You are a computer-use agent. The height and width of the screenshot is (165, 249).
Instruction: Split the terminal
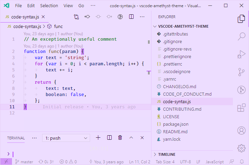109,138
